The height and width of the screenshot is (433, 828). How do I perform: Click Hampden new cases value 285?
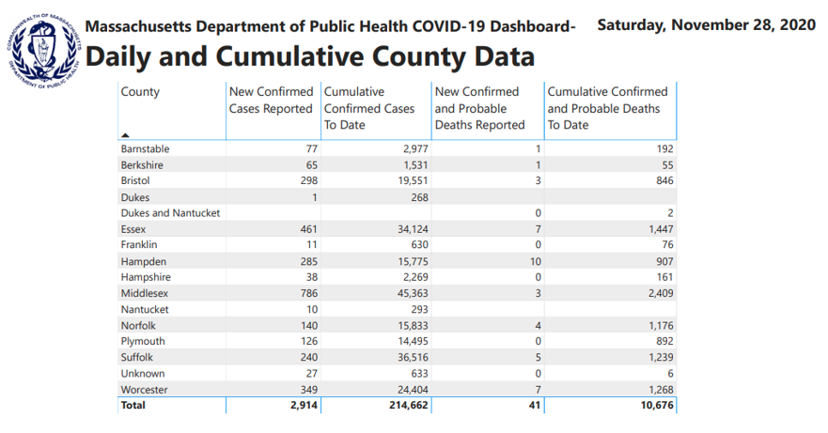point(309,261)
